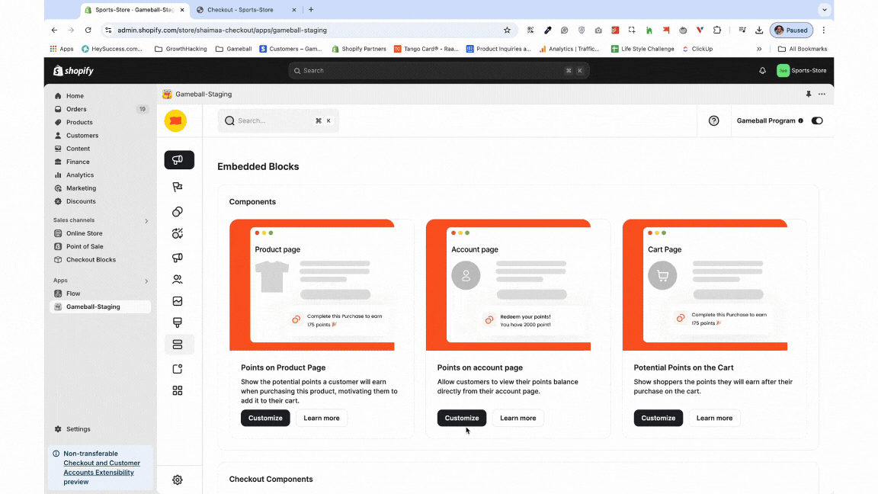Open the Checkout and Customer Accounts Extensibility preview link
The image size is (878, 494).
tap(101, 467)
